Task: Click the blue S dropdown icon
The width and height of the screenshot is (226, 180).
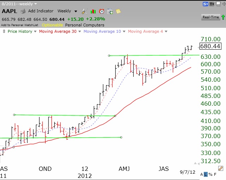Action: click(x=206, y=4)
